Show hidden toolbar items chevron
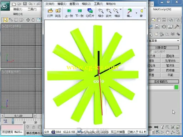This screenshot has width=183, height=137. point(145,8)
